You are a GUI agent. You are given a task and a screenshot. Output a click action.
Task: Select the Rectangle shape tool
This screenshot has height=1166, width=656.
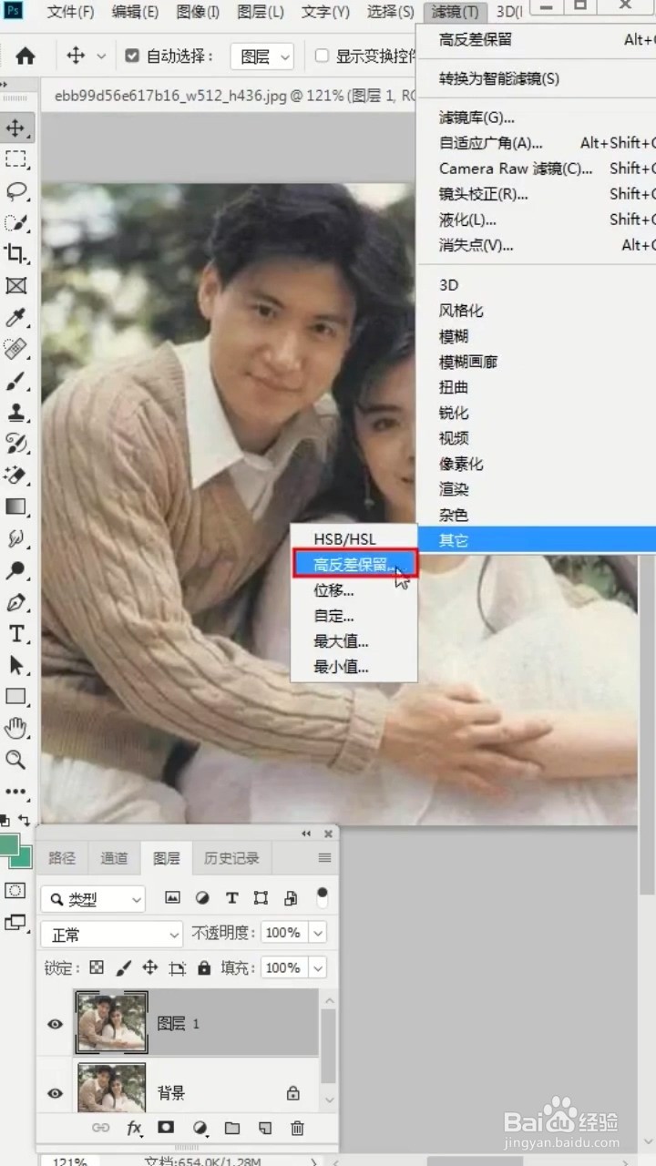[x=15, y=696]
